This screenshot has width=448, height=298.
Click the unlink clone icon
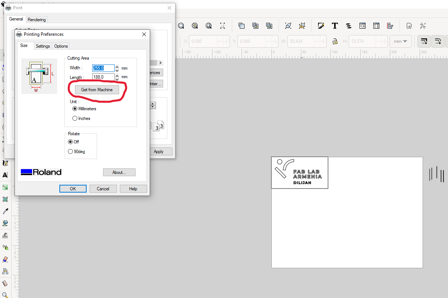(x=269, y=26)
